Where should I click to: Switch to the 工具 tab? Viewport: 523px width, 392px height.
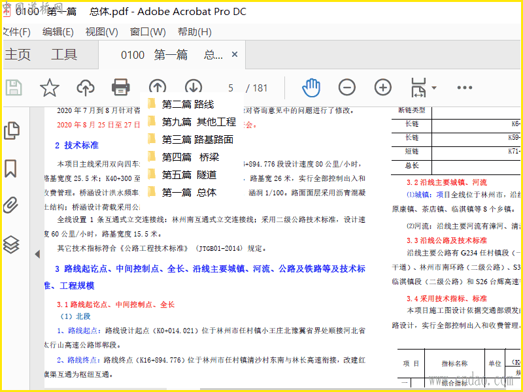(x=64, y=54)
